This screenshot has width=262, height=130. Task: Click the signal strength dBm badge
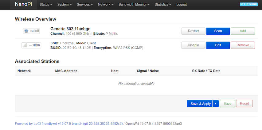(x=31, y=45)
